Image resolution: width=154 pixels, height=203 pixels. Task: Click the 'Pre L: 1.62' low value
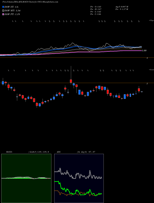click(96, 12)
